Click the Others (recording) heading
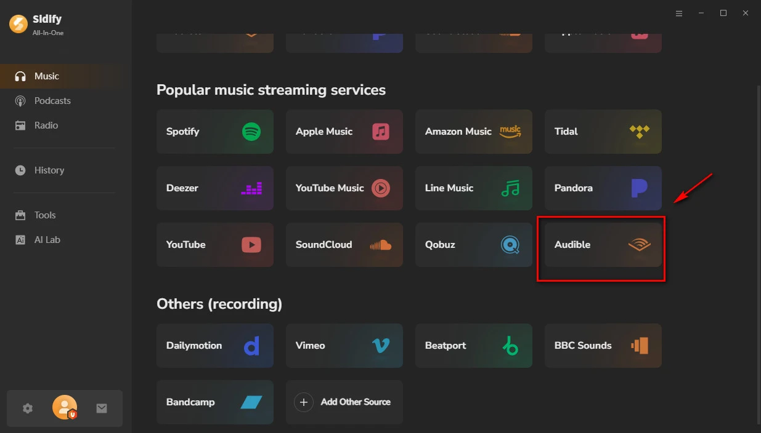 (219, 304)
